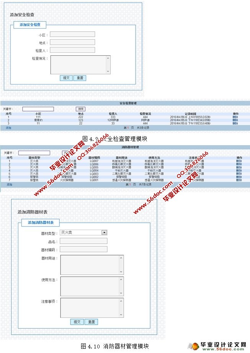Click 添加 link under 安全检查管理 table

coord(8,128)
